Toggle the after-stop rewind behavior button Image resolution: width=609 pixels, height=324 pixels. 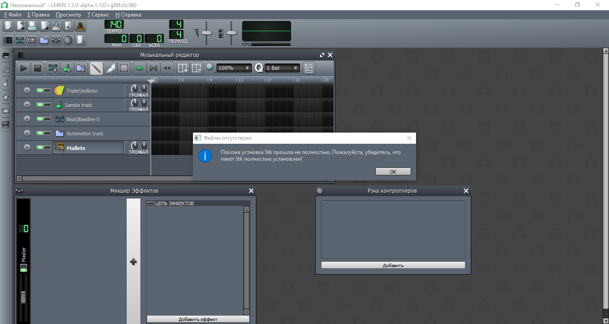click(167, 68)
